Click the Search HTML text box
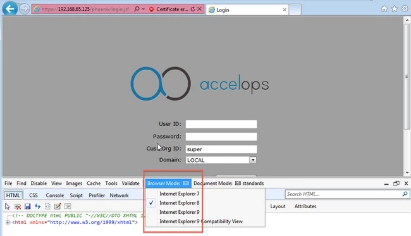The image size is (411, 236). click(x=343, y=194)
